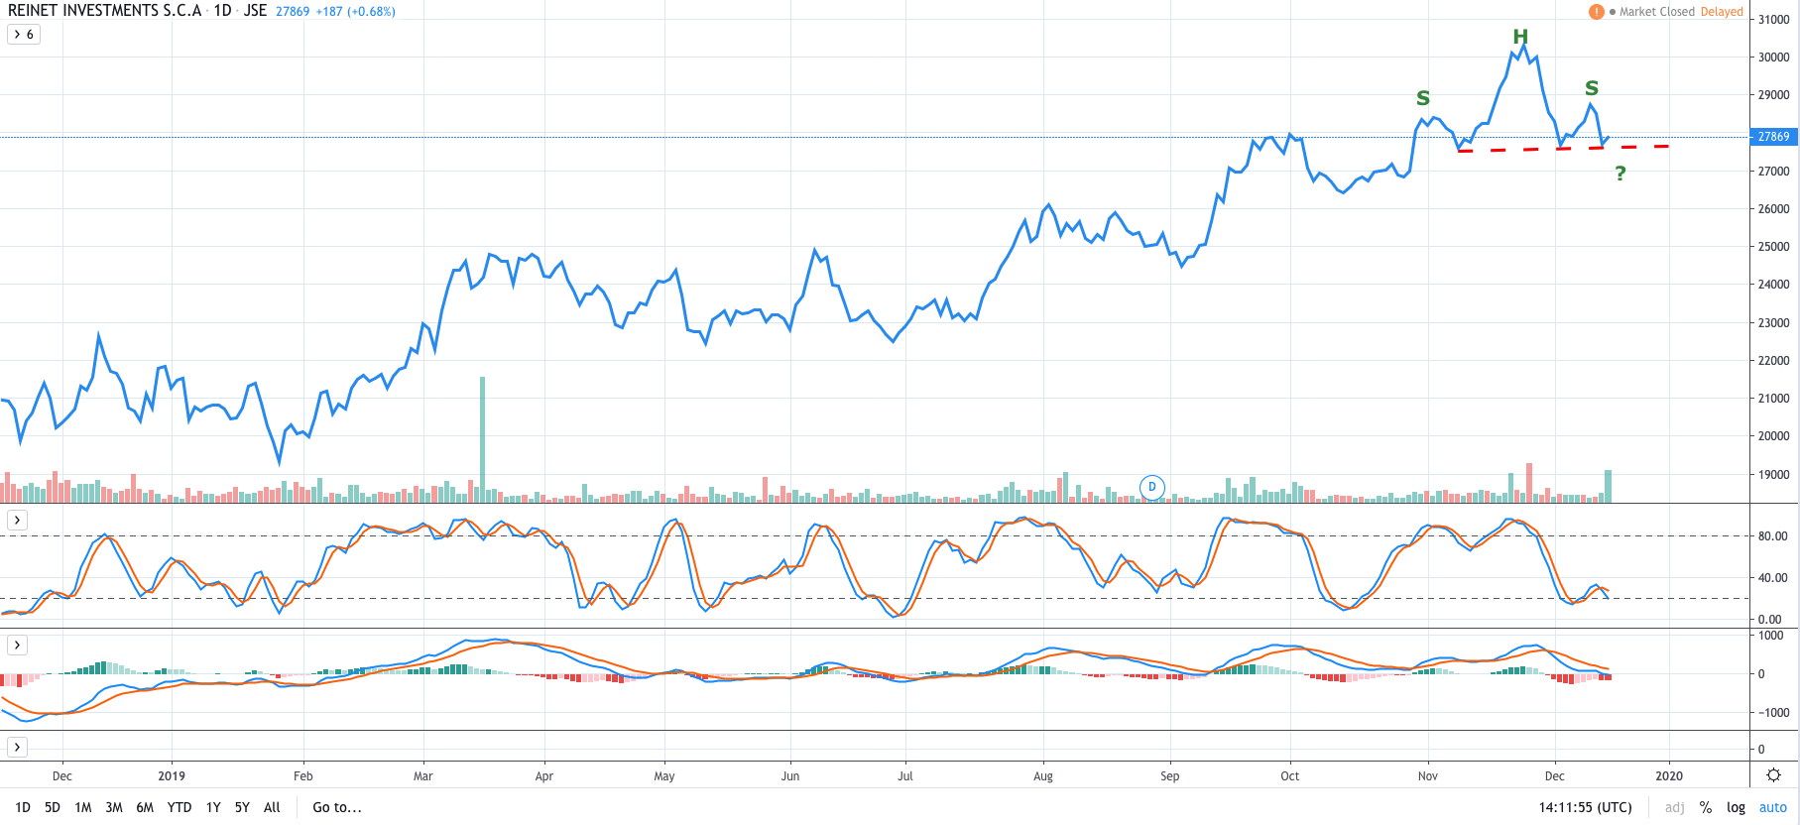Click the 22000 price axis label

click(1773, 361)
